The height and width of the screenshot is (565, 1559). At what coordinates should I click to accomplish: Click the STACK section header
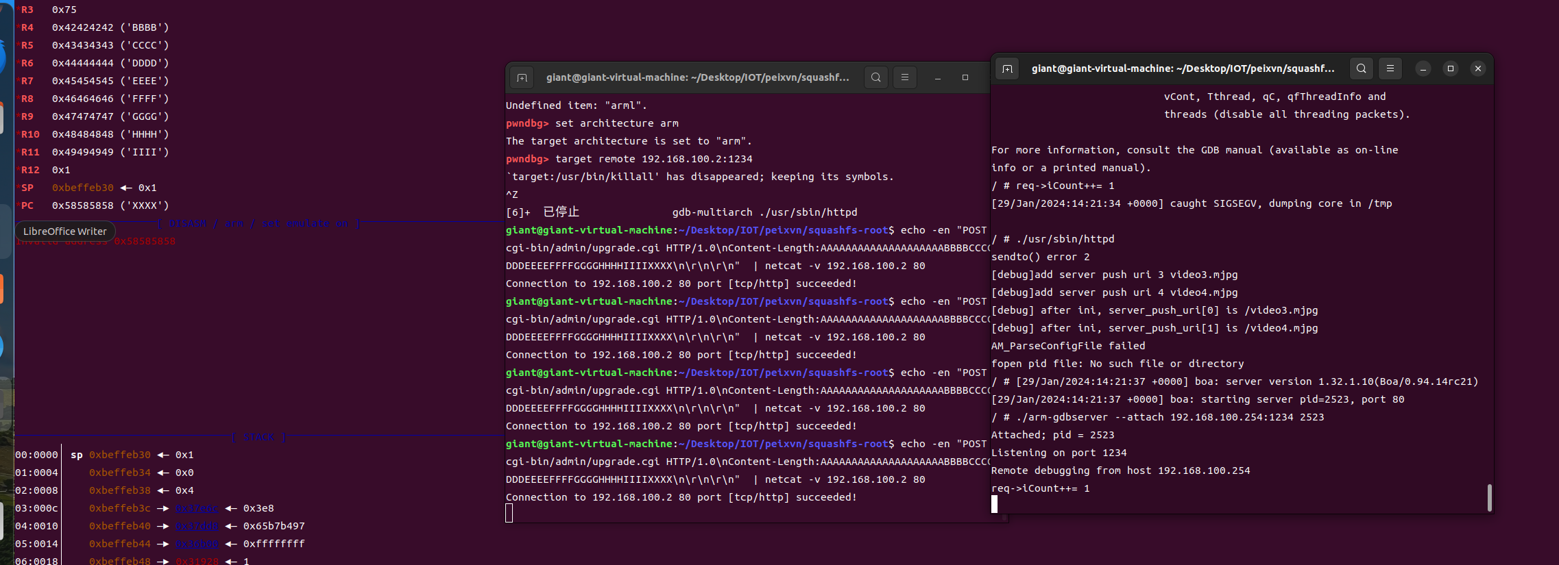(x=259, y=437)
